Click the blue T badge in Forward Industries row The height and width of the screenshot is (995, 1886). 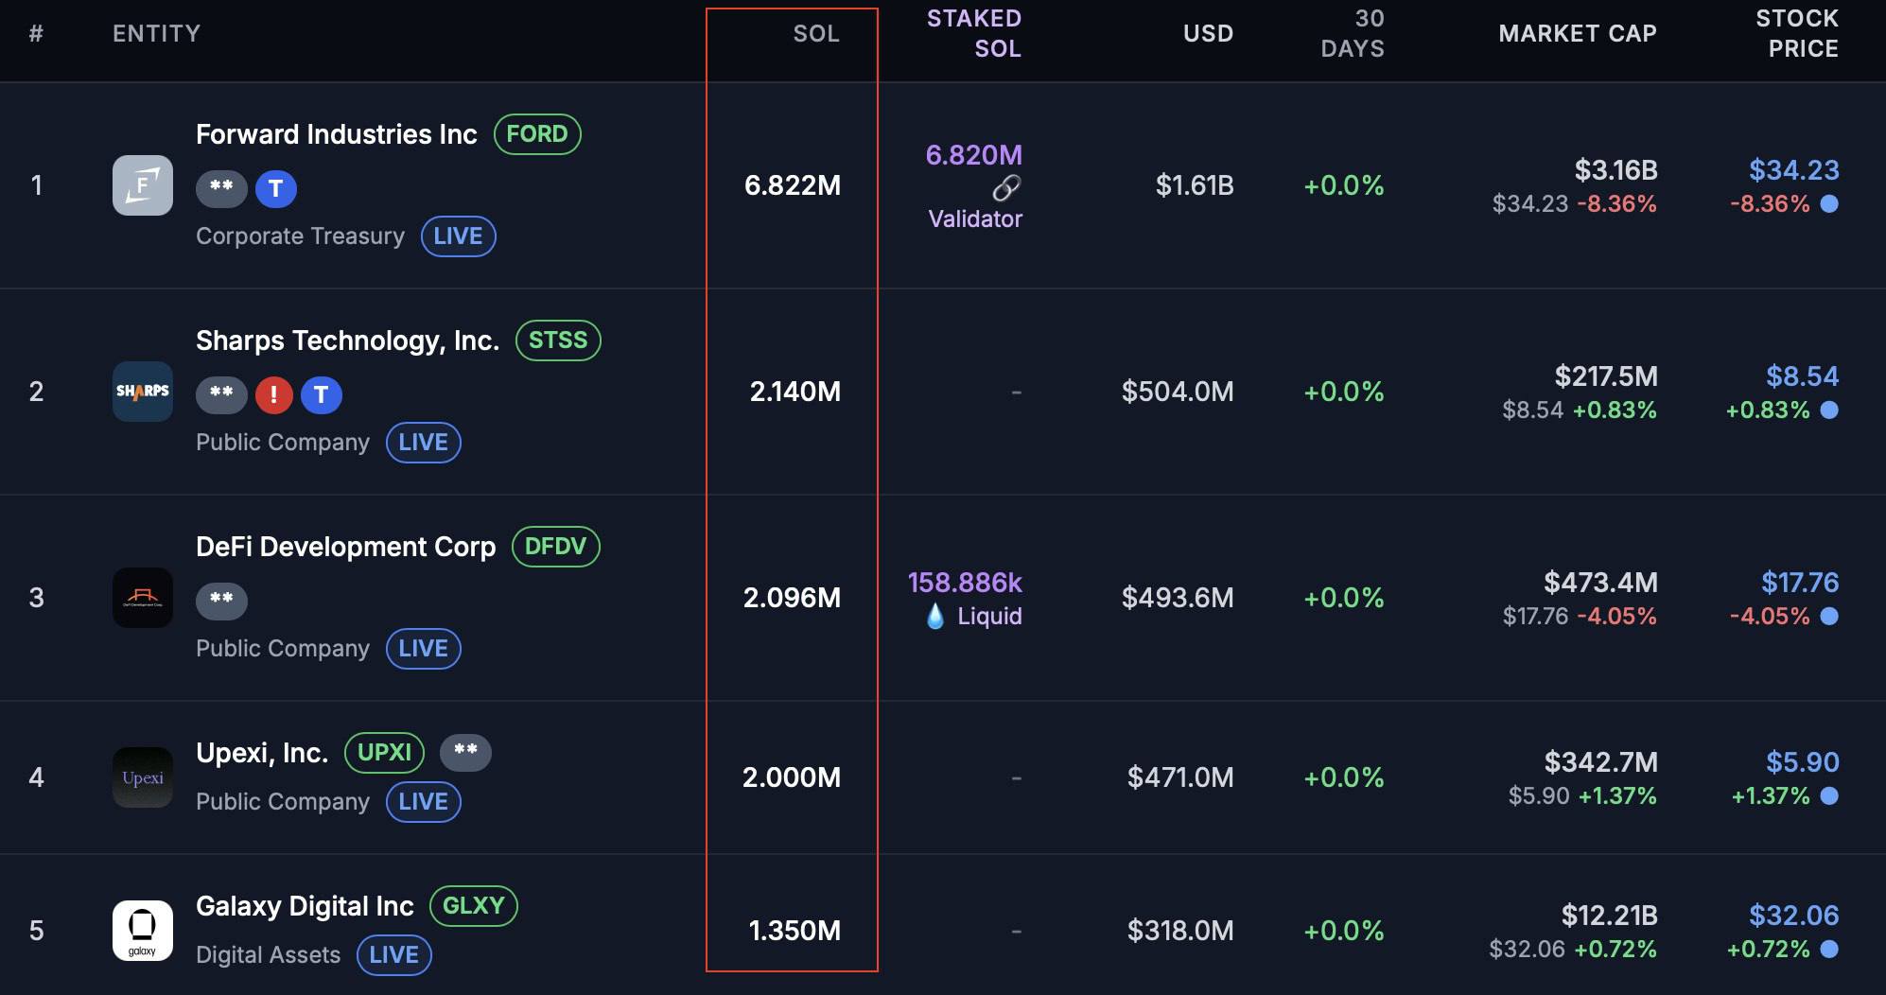click(276, 189)
